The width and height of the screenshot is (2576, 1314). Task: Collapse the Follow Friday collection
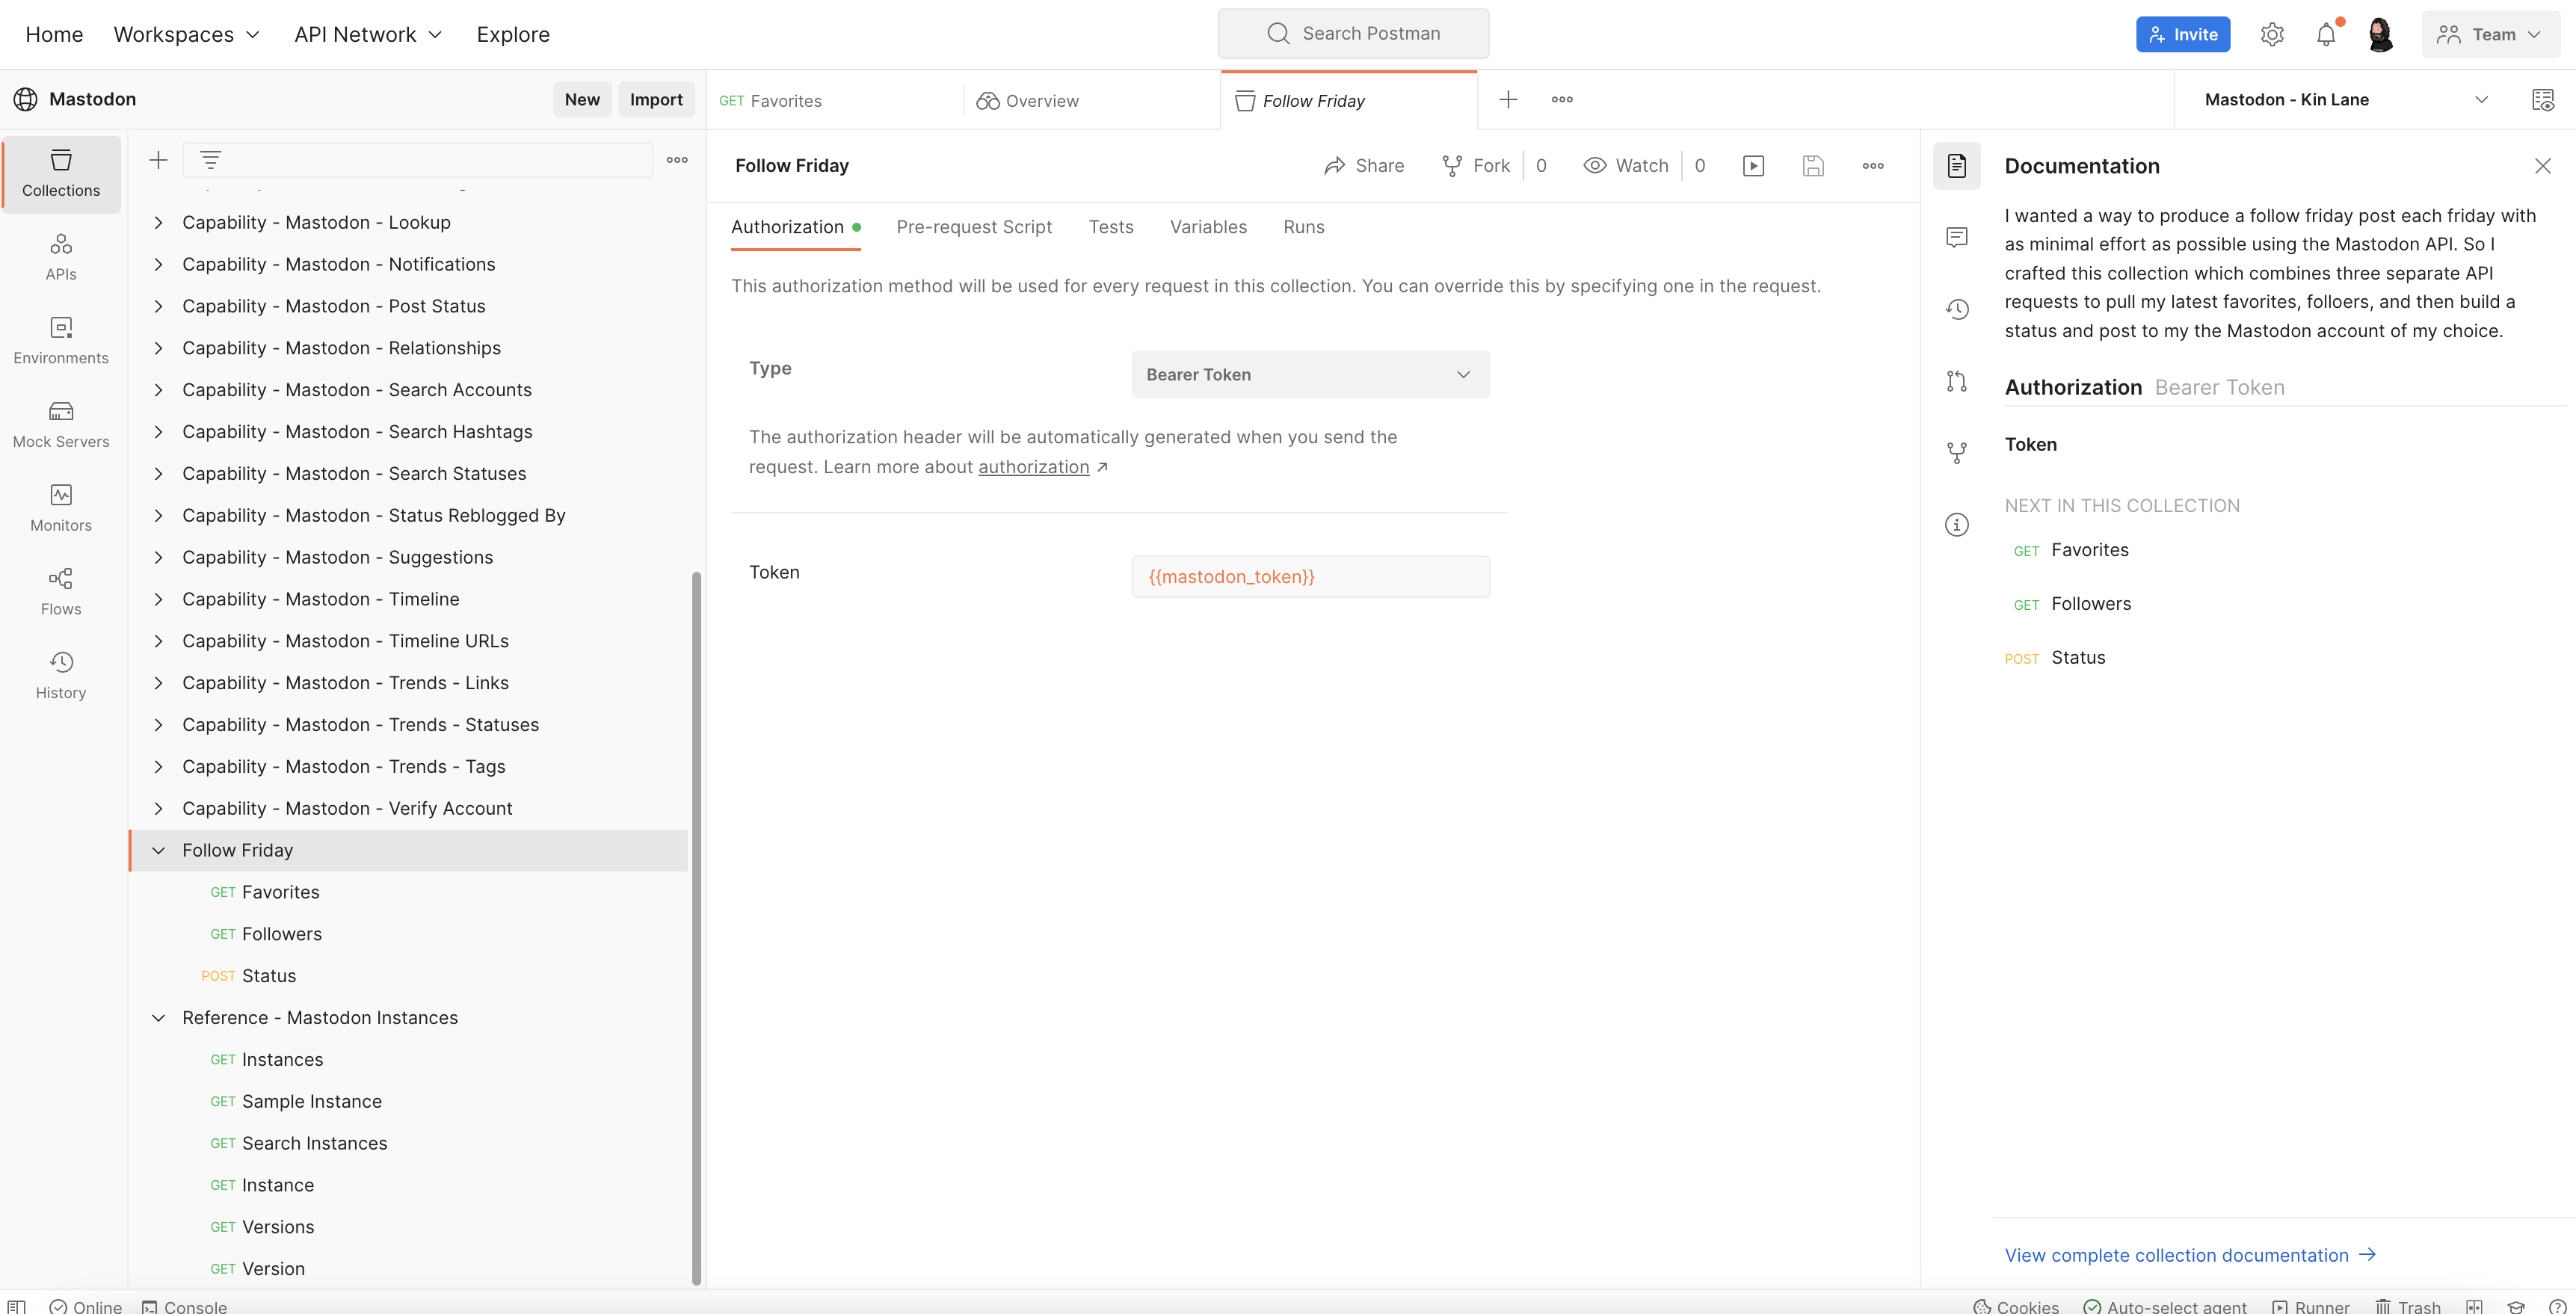pyautogui.click(x=158, y=850)
